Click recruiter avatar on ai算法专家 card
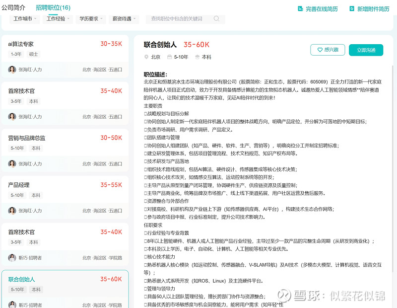This screenshot has width=397, height=308. [12, 70]
